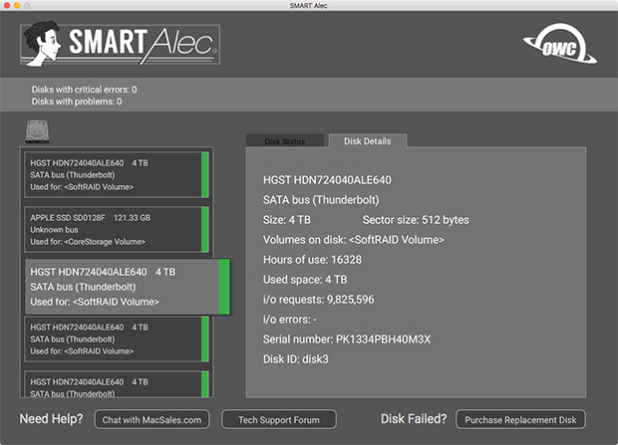Select the first HGST HDN724040ALE640 disk in list
618x445 pixels.
pos(117,175)
